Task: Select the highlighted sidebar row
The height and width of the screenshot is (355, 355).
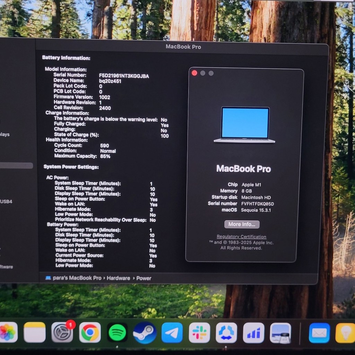Action: 16,165
